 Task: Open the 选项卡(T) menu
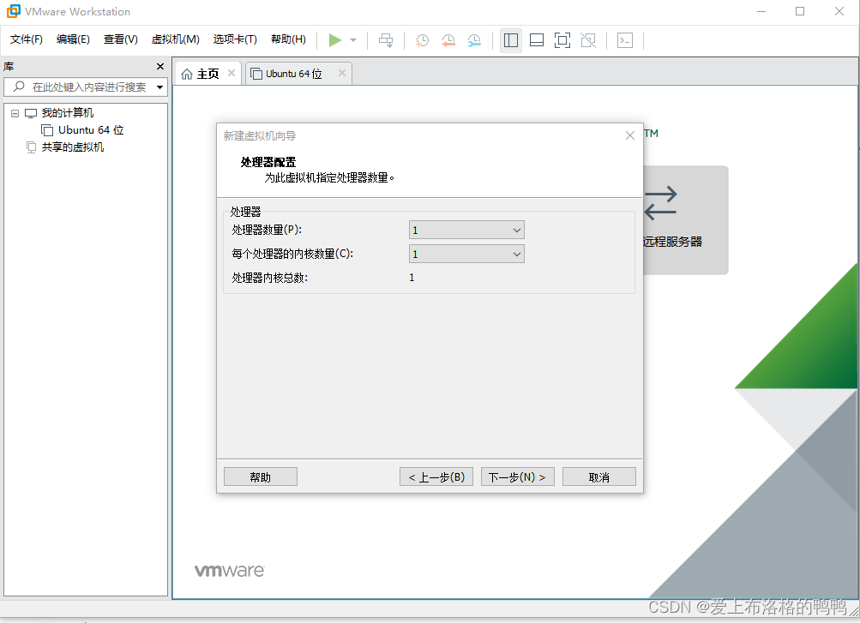click(x=235, y=39)
